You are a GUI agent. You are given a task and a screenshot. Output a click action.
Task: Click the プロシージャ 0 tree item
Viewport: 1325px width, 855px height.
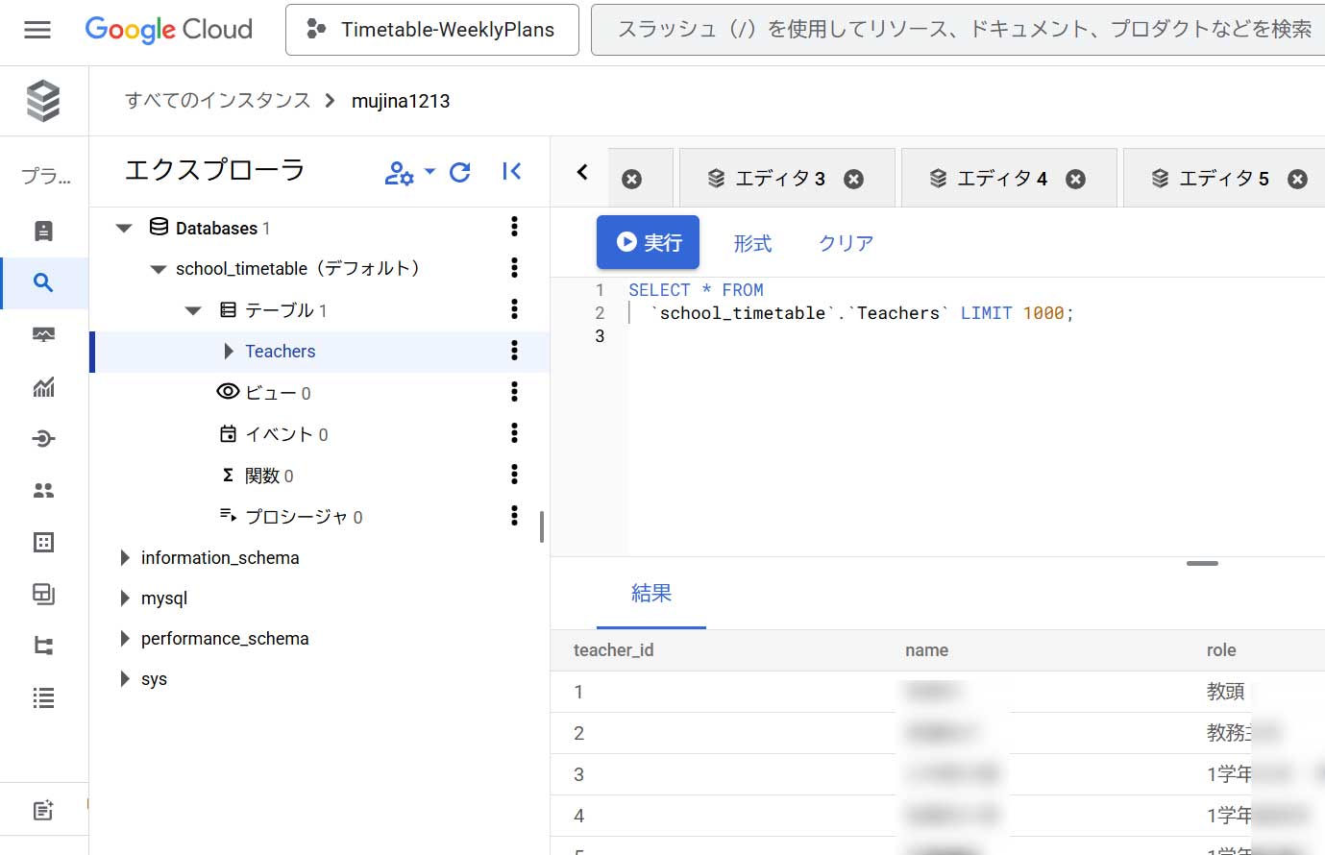[x=291, y=517]
